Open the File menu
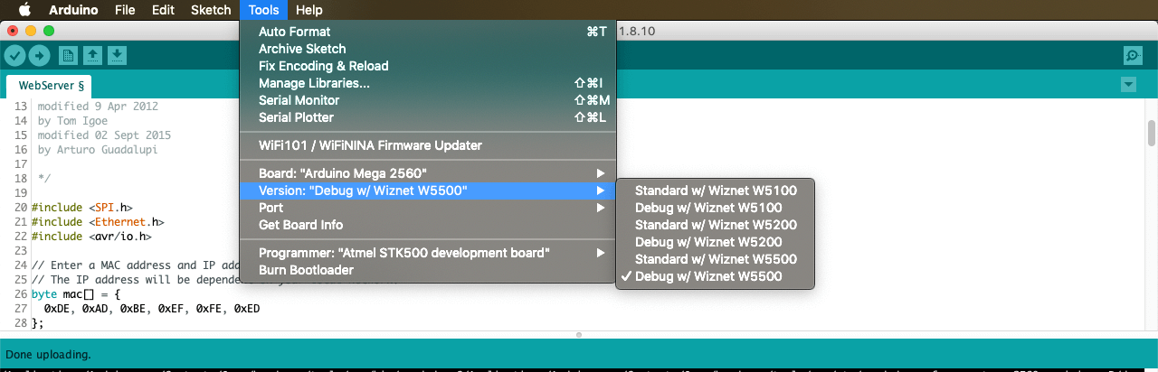The width and height of the screenshot is (1158, 372). coord(126,10)
